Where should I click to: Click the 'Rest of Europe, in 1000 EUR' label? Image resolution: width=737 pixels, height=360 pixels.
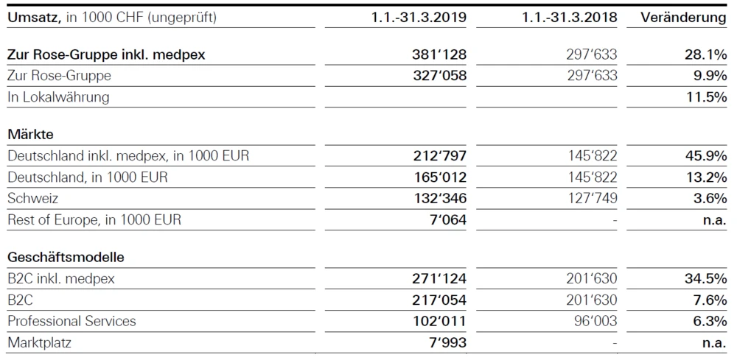coord(94,219)
